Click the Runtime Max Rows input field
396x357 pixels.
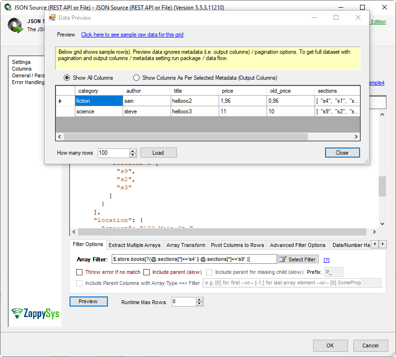tap(184, 302)
